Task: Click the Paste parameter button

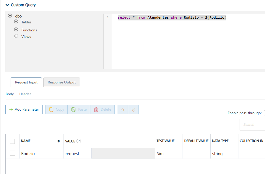Action: [79, 109]
